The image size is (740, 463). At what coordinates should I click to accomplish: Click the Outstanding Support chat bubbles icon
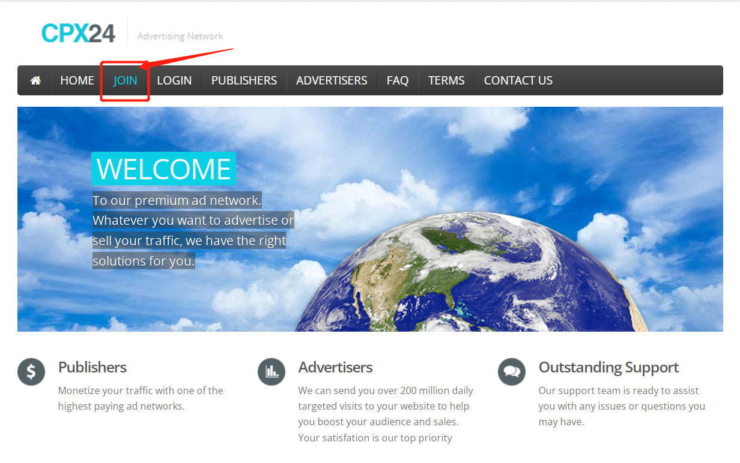click(x=512, y=372)
